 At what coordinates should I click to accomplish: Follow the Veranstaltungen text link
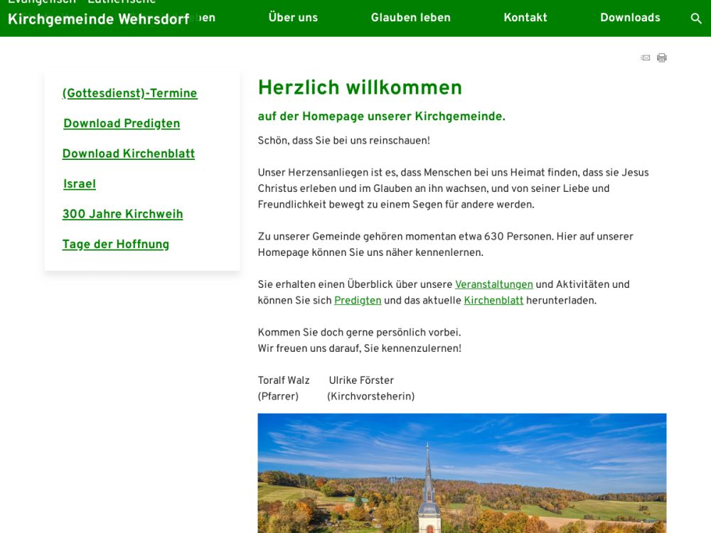tap(493, 285)
